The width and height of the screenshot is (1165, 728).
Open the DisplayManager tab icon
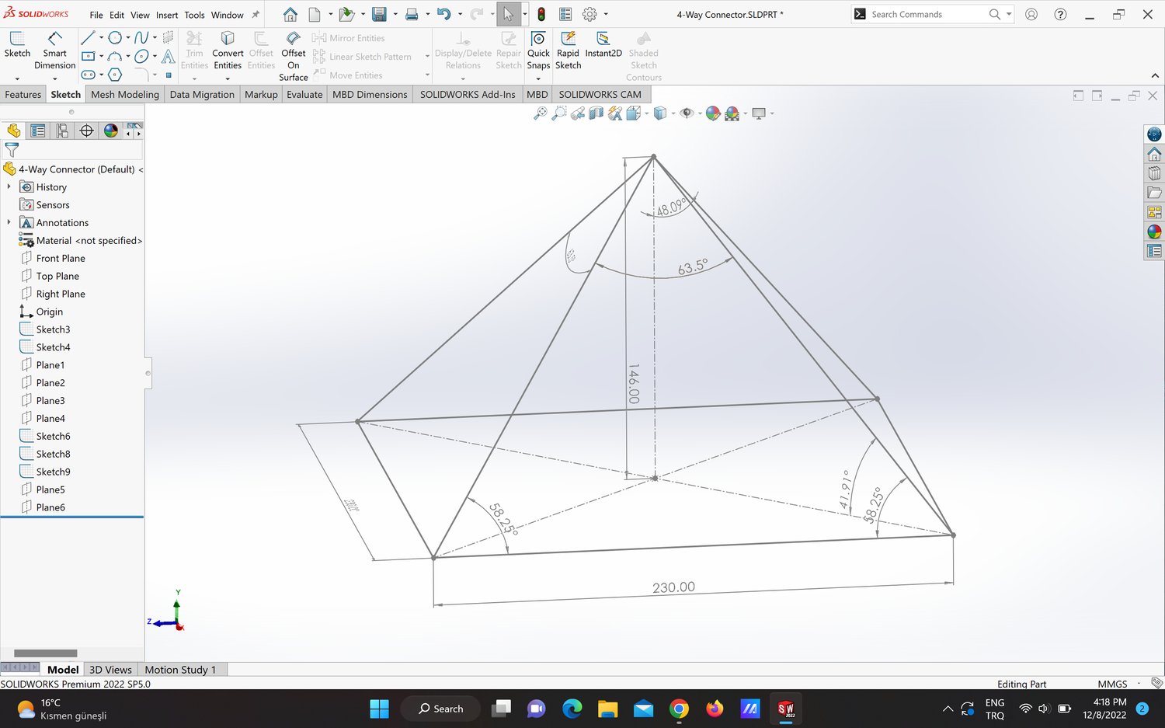point(111,131)
